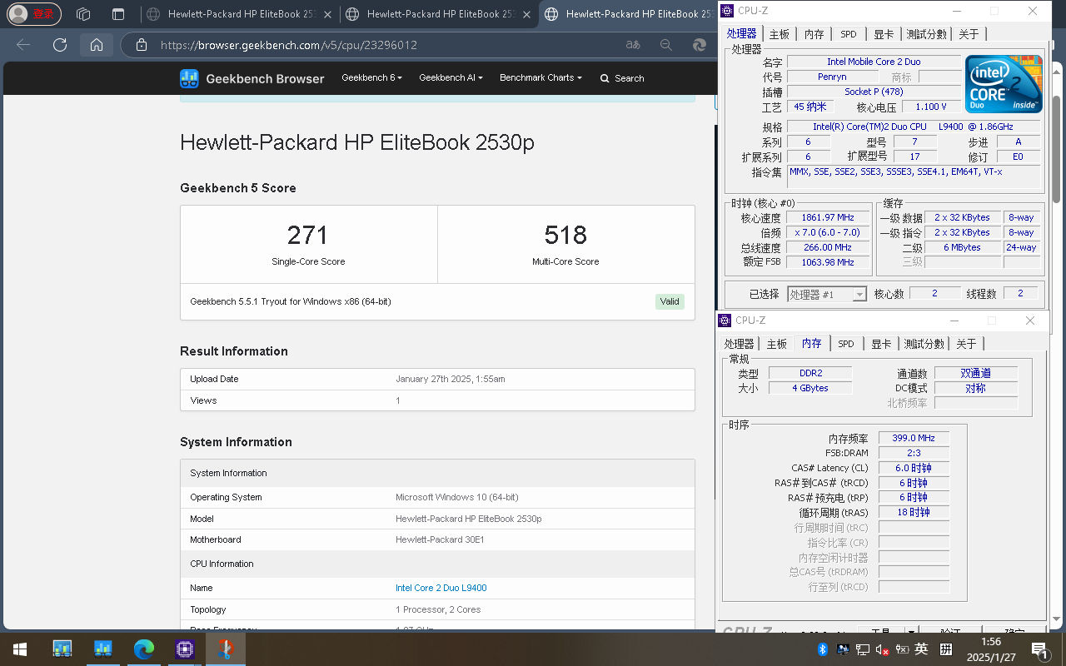Click the 399.0 MHz memory frequency value
Image resolution: width=1066 pixels, height=666 pixels.
point(914,438)
